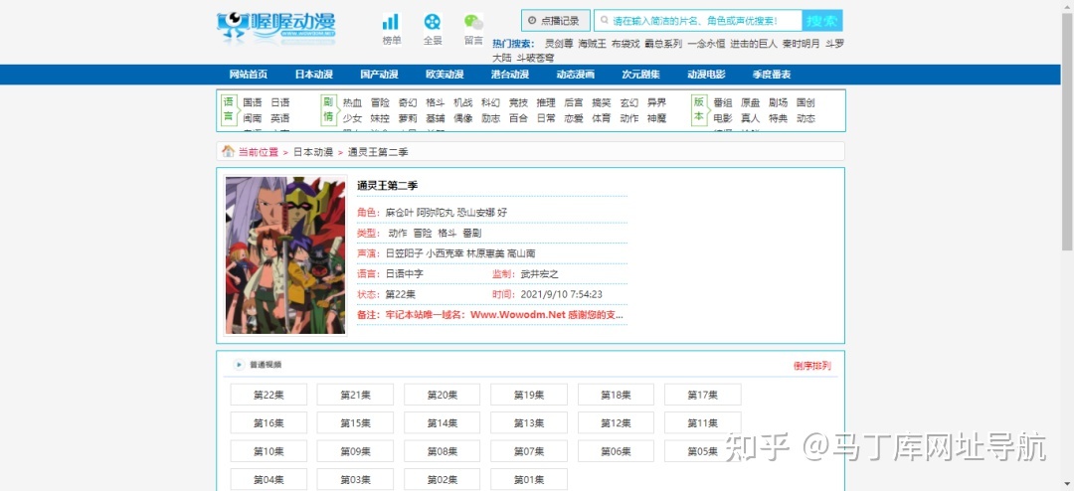The width and height of the screenshot is (1074, 491).
Task: Filter by genre 机战
Action: (x=463, y=102)
